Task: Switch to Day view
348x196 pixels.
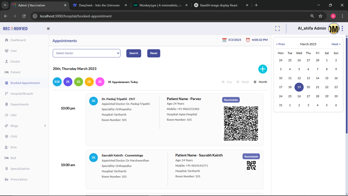Action: (227, 82)
